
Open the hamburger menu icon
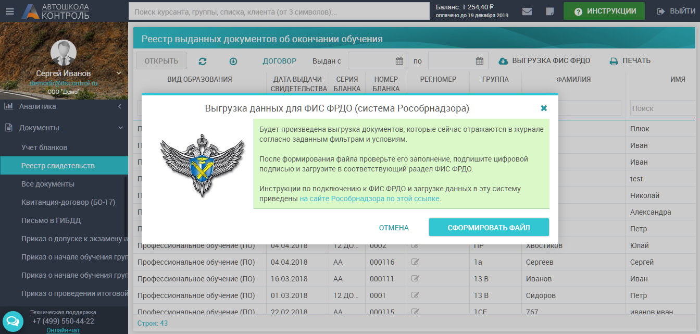(10, 11)
